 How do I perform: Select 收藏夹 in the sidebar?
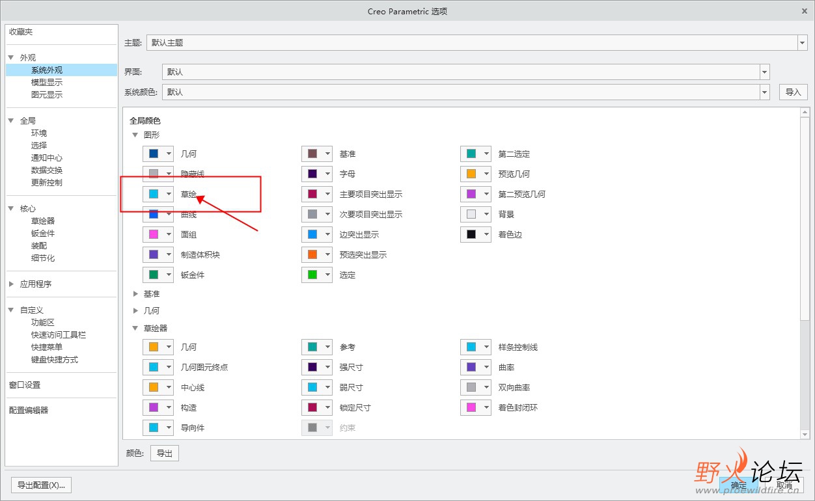coord(21,32)
